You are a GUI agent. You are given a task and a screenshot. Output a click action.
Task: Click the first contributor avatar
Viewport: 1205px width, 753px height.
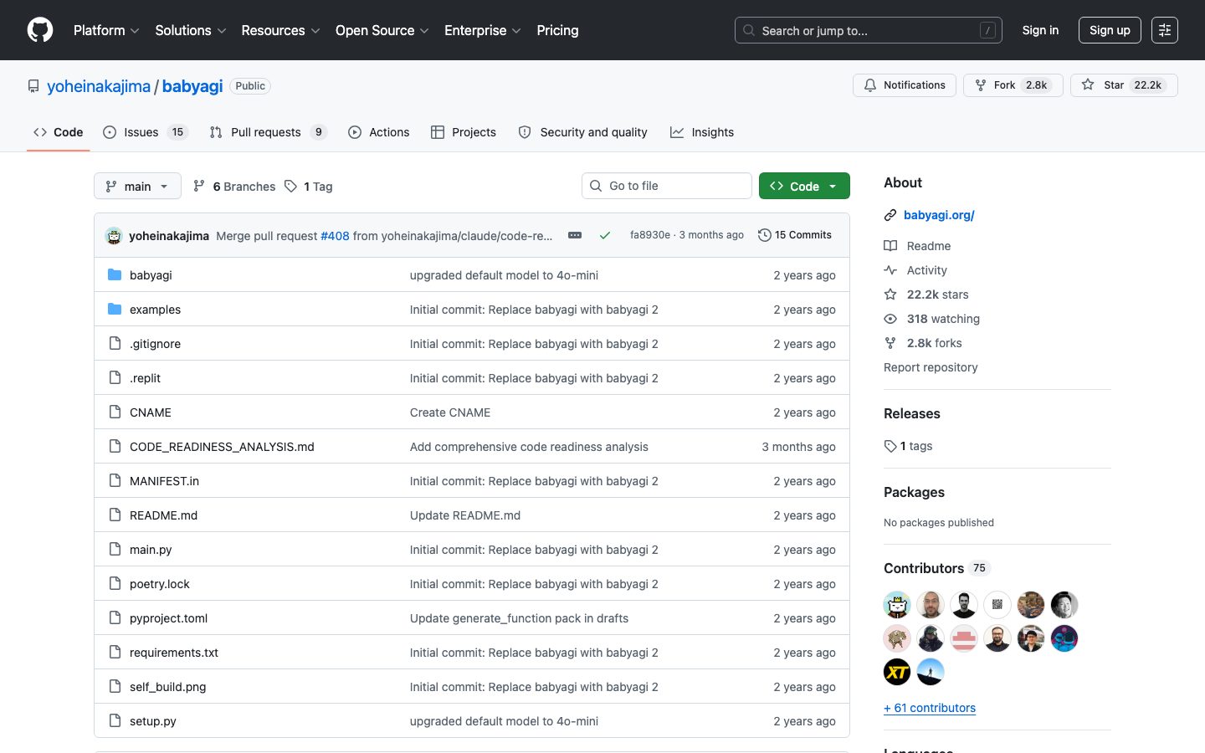pos(897,604)
